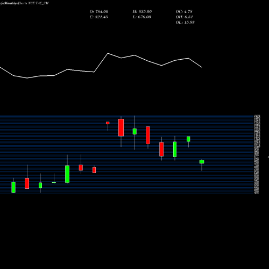Click the small red candle at the gap-up
The image size is (269, 269).
pyautogui.click(x=108, y=123)
